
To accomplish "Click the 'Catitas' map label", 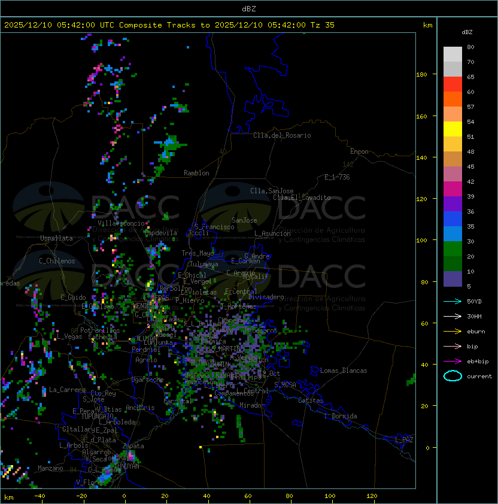I will [x=311, y=400].
